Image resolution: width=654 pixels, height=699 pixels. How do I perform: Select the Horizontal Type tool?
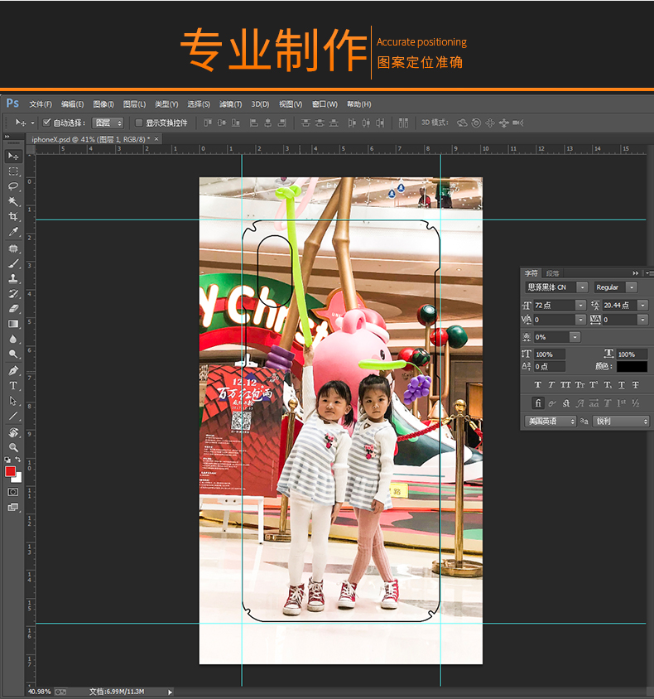(13, 386)
